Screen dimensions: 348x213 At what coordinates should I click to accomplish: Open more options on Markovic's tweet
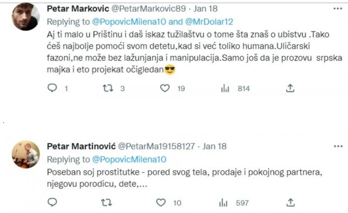click(x=337, y=9)
